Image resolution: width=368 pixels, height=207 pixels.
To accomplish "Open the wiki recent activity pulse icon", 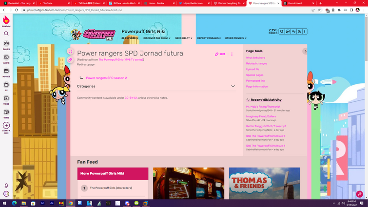I will (x=293, y=31).
